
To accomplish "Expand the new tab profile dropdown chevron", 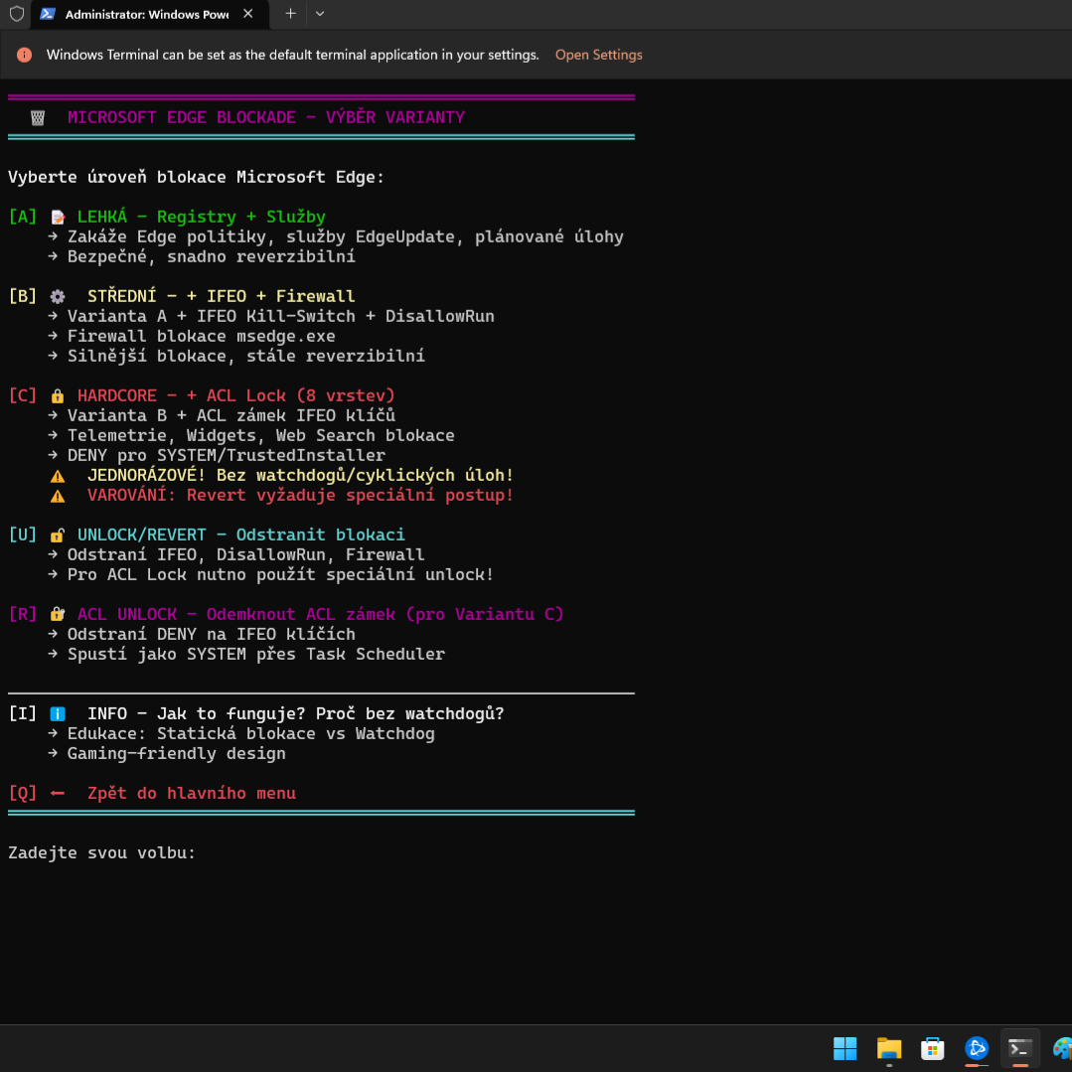I will (x=319, y=14).
